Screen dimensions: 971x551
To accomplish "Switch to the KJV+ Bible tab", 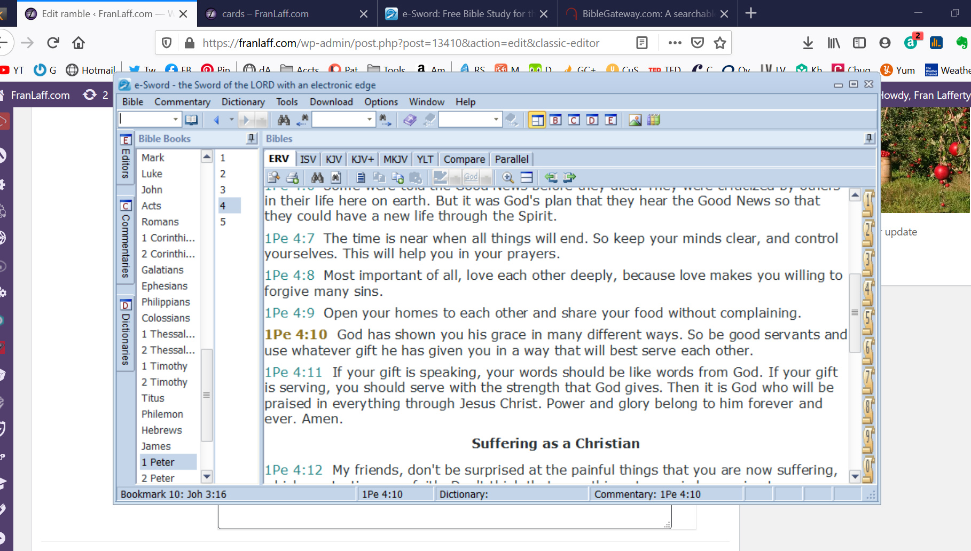I will pyautogui.click(x=363, y=159).
